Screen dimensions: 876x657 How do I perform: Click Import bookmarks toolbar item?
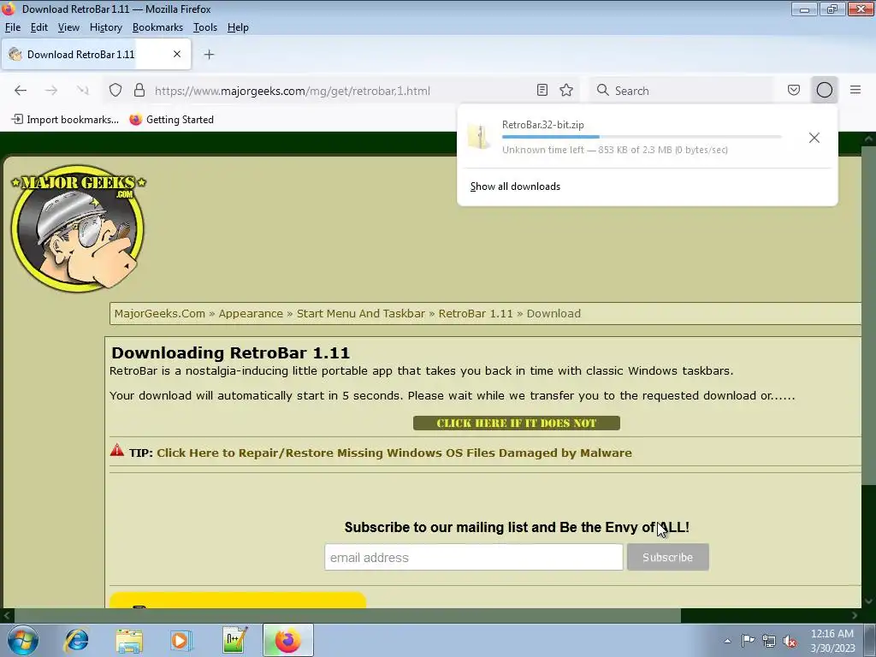click(x=65, y=120)
